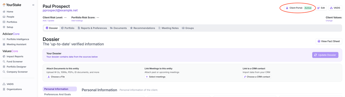The width and height of the screenshot is (345, 97).
Task: Go to the People page
Action: click(10, 17)
